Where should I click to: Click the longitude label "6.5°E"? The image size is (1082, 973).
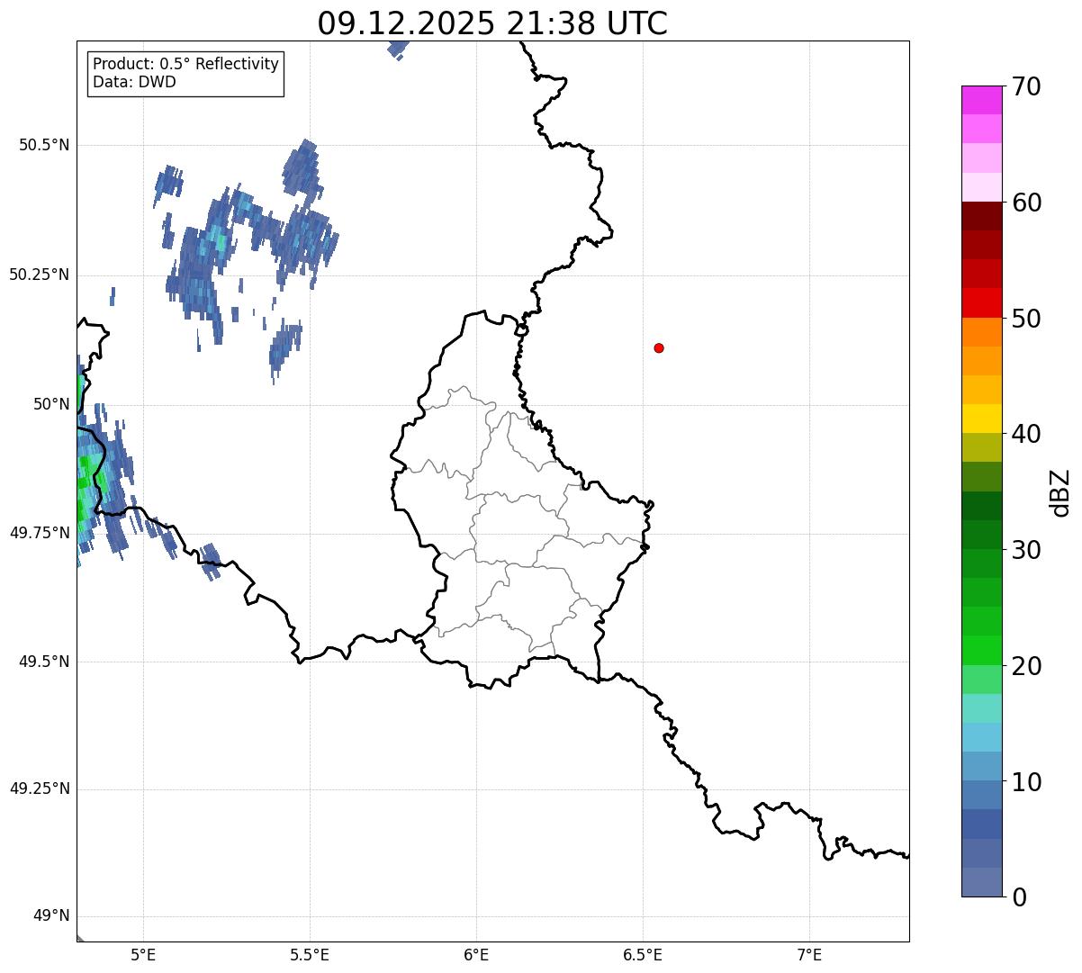click(x=643, y=954)
